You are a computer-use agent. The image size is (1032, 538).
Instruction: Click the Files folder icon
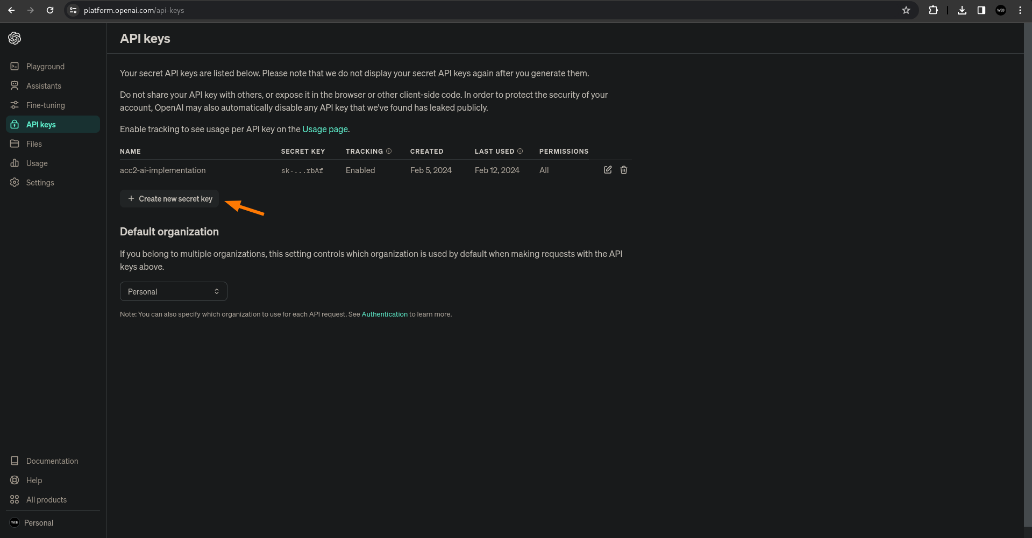coord(15,144)
